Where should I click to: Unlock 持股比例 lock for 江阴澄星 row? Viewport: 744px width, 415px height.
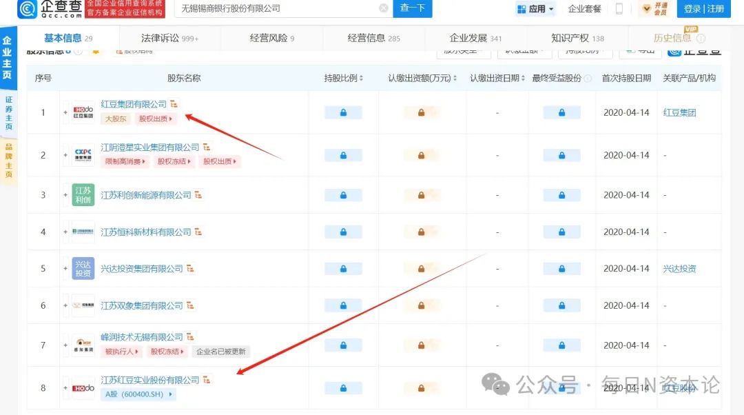(343, 155)
